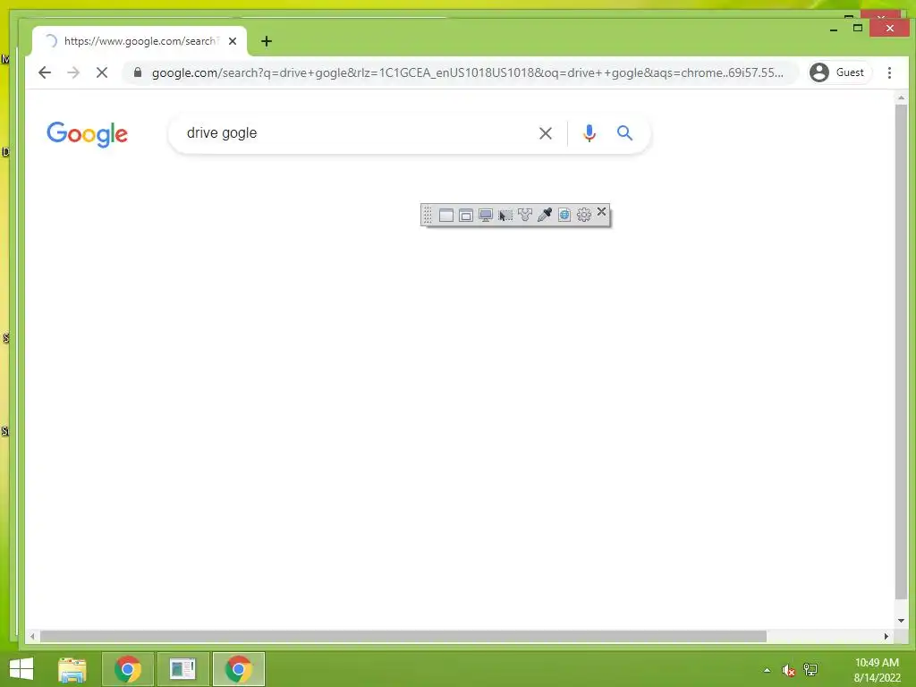The width and height of the screenshot is (916, 687).
Task: Stop loading the page
Action: pos(102,72)
